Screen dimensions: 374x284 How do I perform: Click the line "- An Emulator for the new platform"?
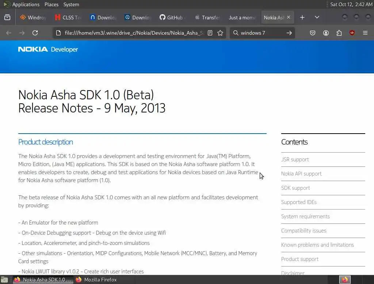(58, 223)
